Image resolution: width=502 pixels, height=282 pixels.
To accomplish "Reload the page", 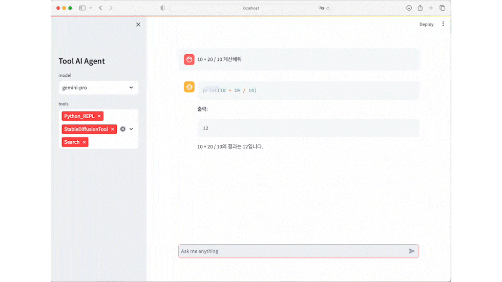I will pos(328,8).
